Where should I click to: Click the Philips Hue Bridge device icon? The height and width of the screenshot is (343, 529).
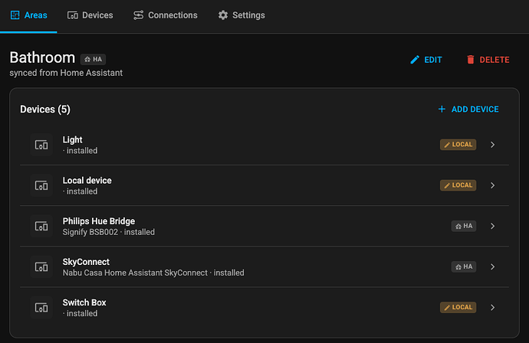[x=41, y=226]
